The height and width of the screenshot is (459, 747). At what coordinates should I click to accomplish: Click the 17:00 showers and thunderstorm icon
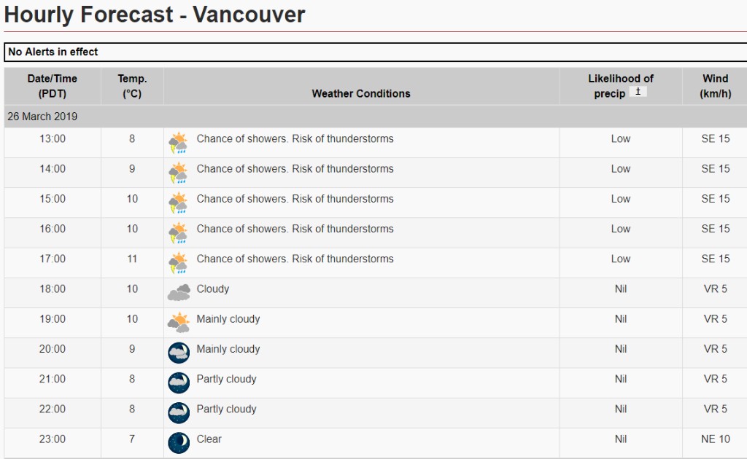[x=178, y=262]
